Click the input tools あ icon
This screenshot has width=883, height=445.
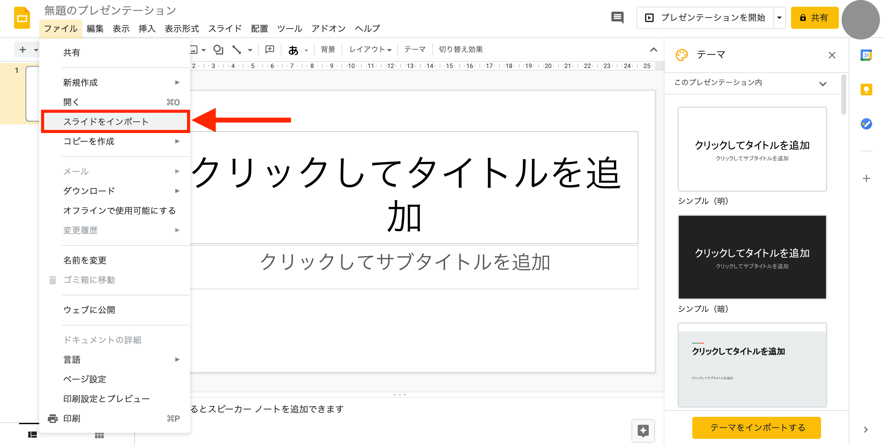[293, 50]
